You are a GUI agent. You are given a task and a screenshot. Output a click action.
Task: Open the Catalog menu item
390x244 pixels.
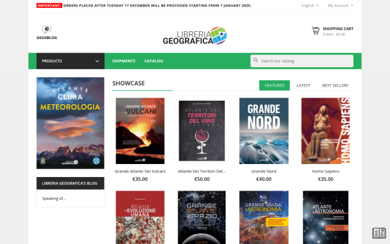point(153,61)
